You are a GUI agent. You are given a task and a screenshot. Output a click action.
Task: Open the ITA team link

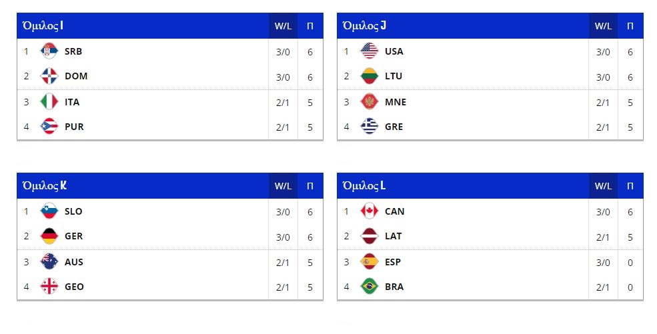[72, 102]
